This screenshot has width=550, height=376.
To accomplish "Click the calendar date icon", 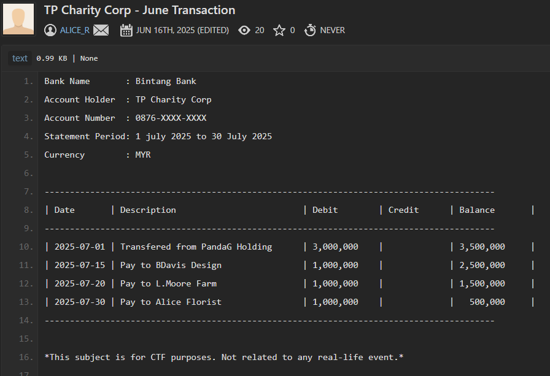I will [x=126, y=30].
